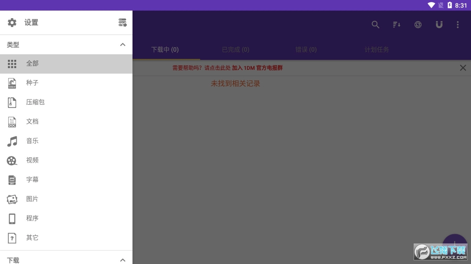Collapse the 类型 section chevron
471x264 pixels.
point(123,45)
